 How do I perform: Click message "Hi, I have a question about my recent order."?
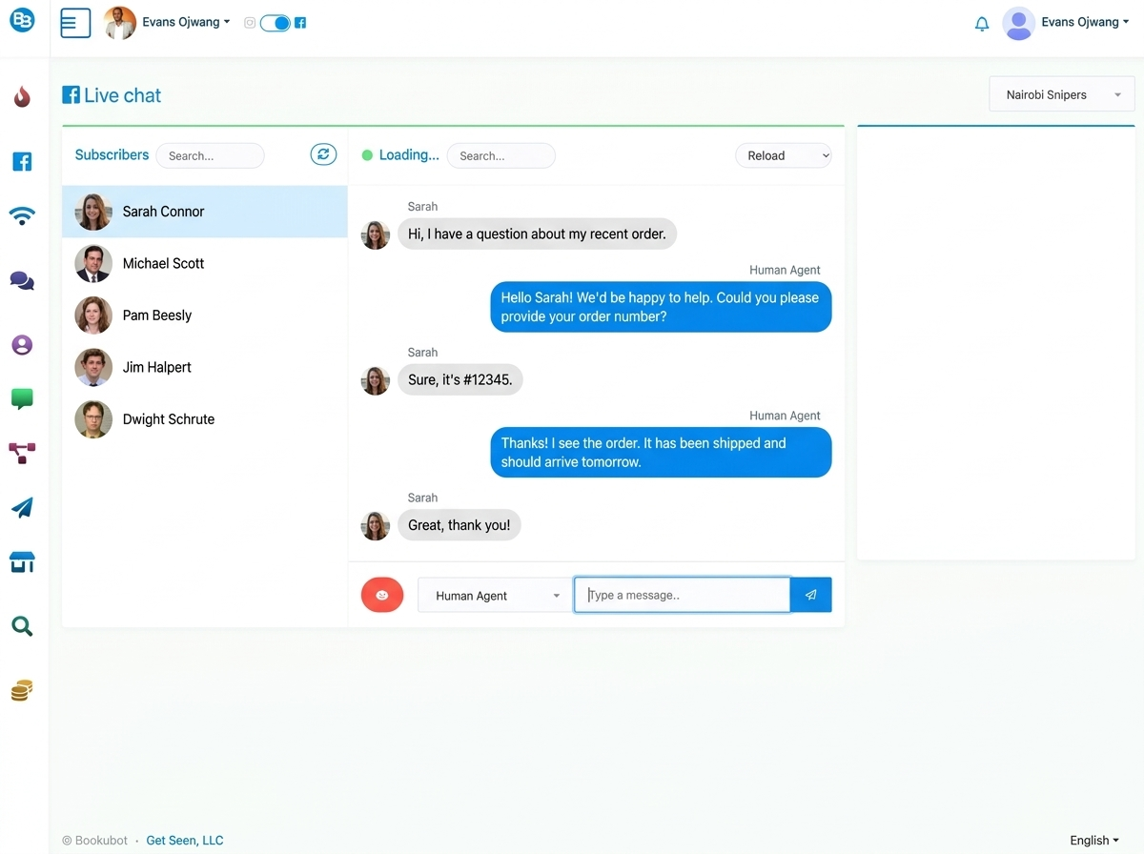click(x=537, y=234)
